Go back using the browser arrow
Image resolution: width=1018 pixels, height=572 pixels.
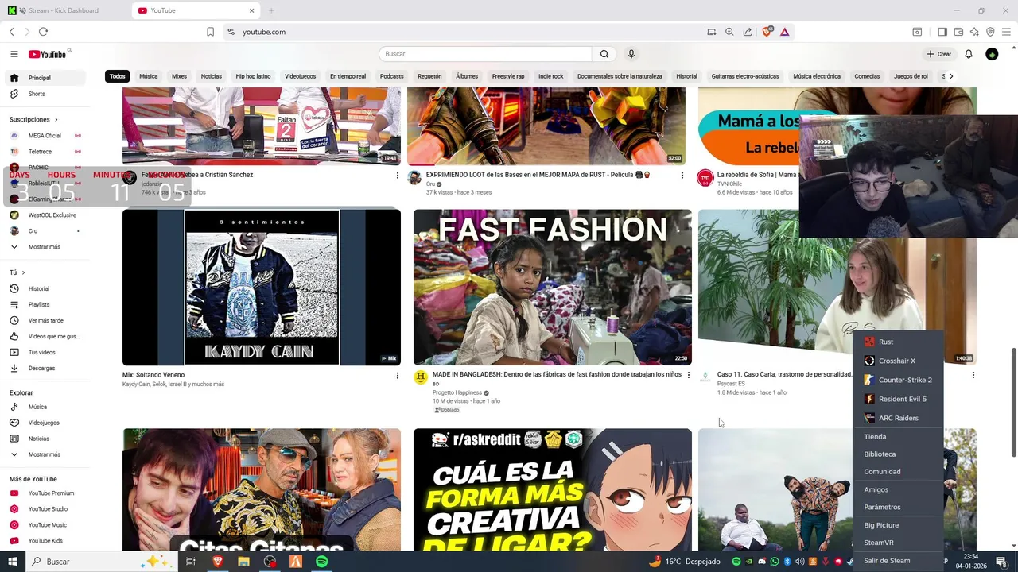[11, 32]
